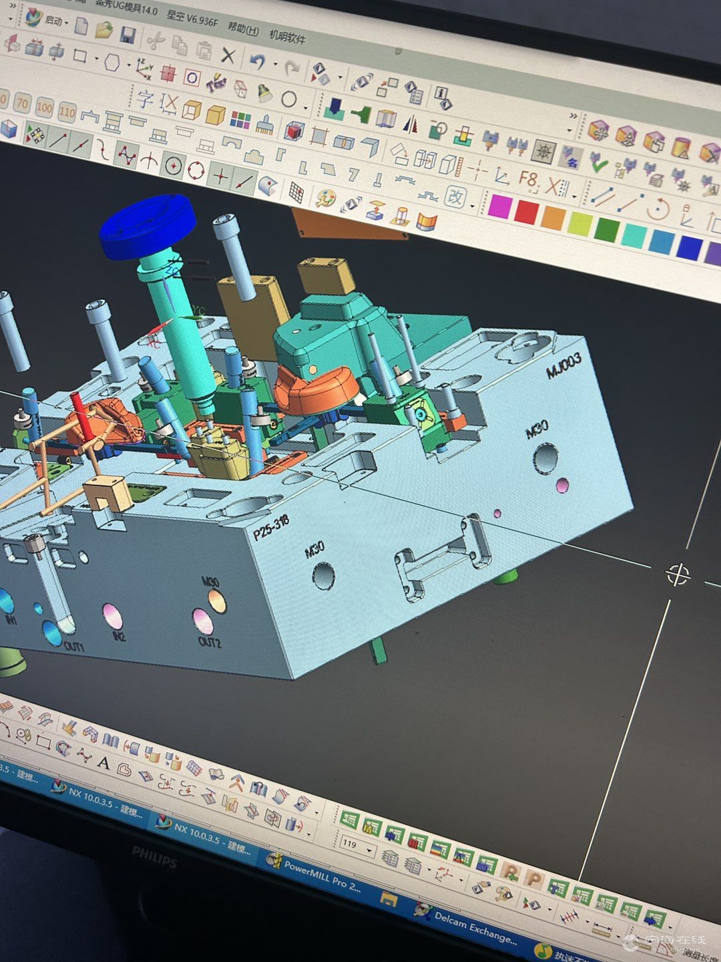This screenshot has height=962, width=721.
Task: Open the polygon hexagon dropdown arrow
Action: coord(130,65)
